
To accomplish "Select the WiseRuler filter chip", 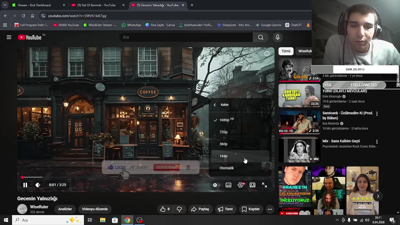I will click(305, 51).
